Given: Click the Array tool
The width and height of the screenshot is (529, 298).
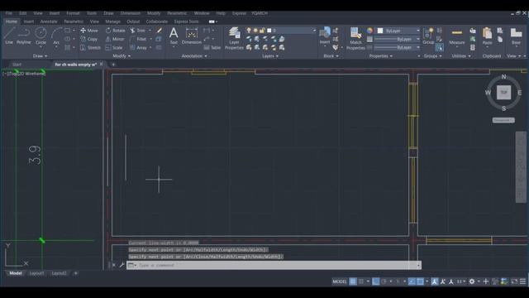Looking at the screenshot, I should (x=139, y=48).
